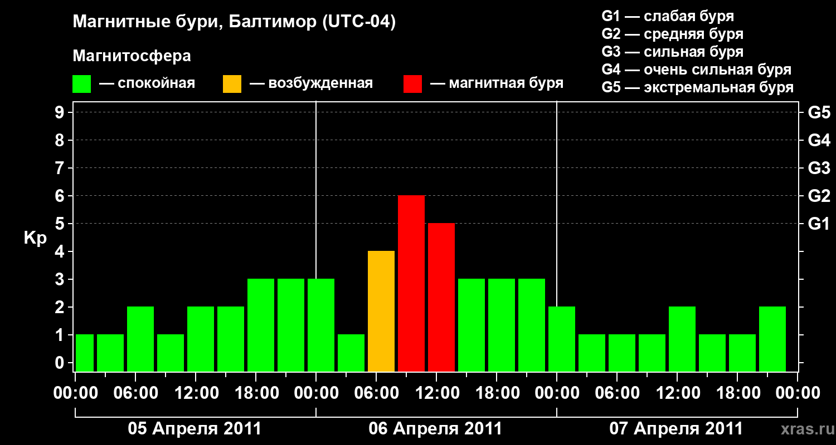Select the yellow Kp 4 bar on 06 April
Image resolution: width=836 pixels, height=445 pixels.
(x=381, y=311)
